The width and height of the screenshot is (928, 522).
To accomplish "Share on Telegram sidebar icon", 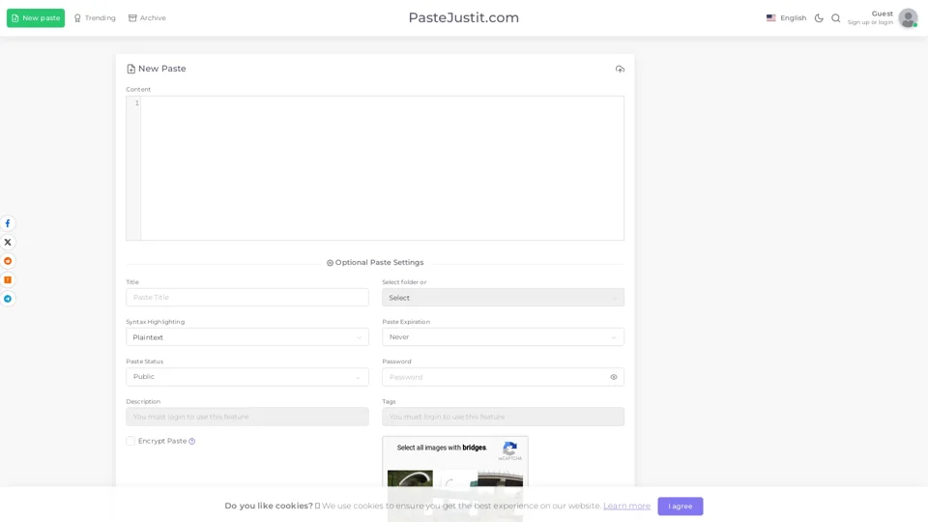I will (8, 299).
